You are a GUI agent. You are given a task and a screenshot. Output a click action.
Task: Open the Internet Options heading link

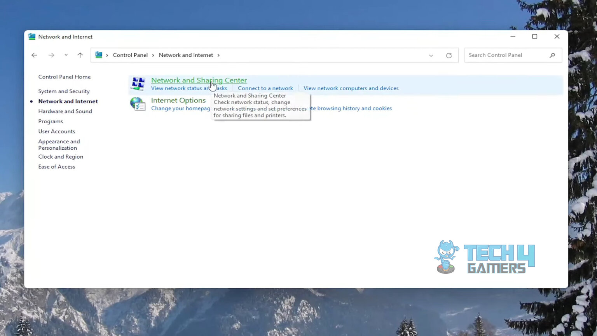click(178, 100)
